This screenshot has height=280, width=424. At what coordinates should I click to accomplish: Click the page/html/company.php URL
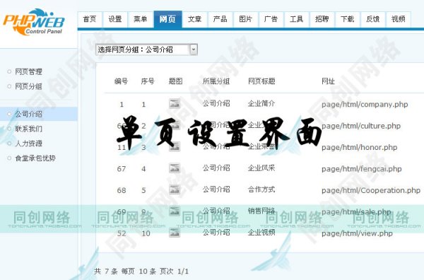[x=365, y=105]
